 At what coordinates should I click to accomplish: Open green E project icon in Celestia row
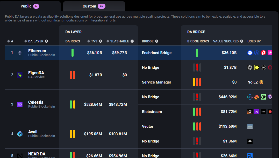click(x=263, y=97)
